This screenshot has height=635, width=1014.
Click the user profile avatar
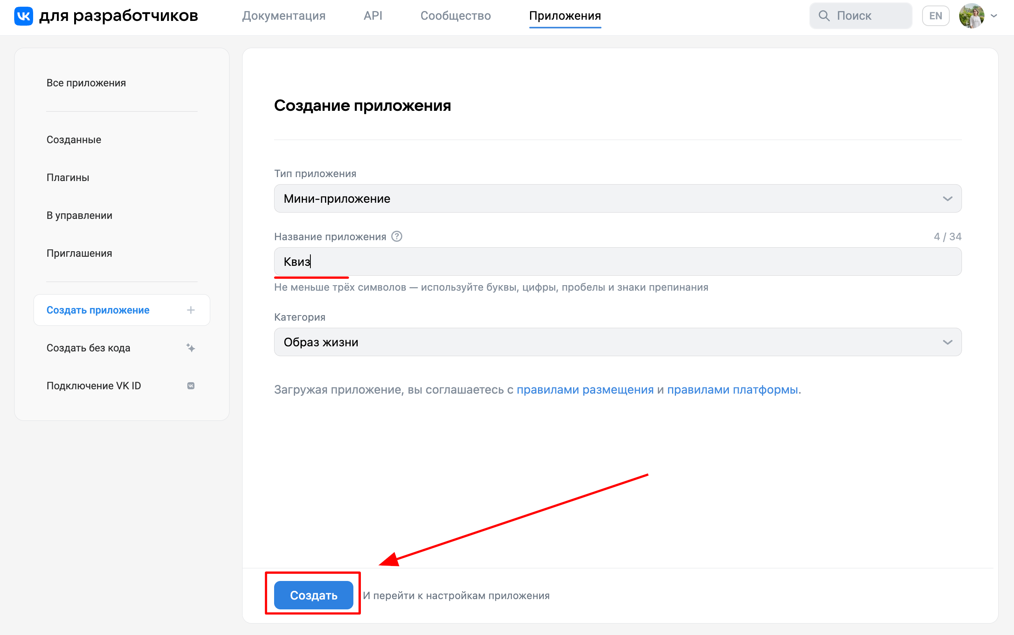(971, 16)
